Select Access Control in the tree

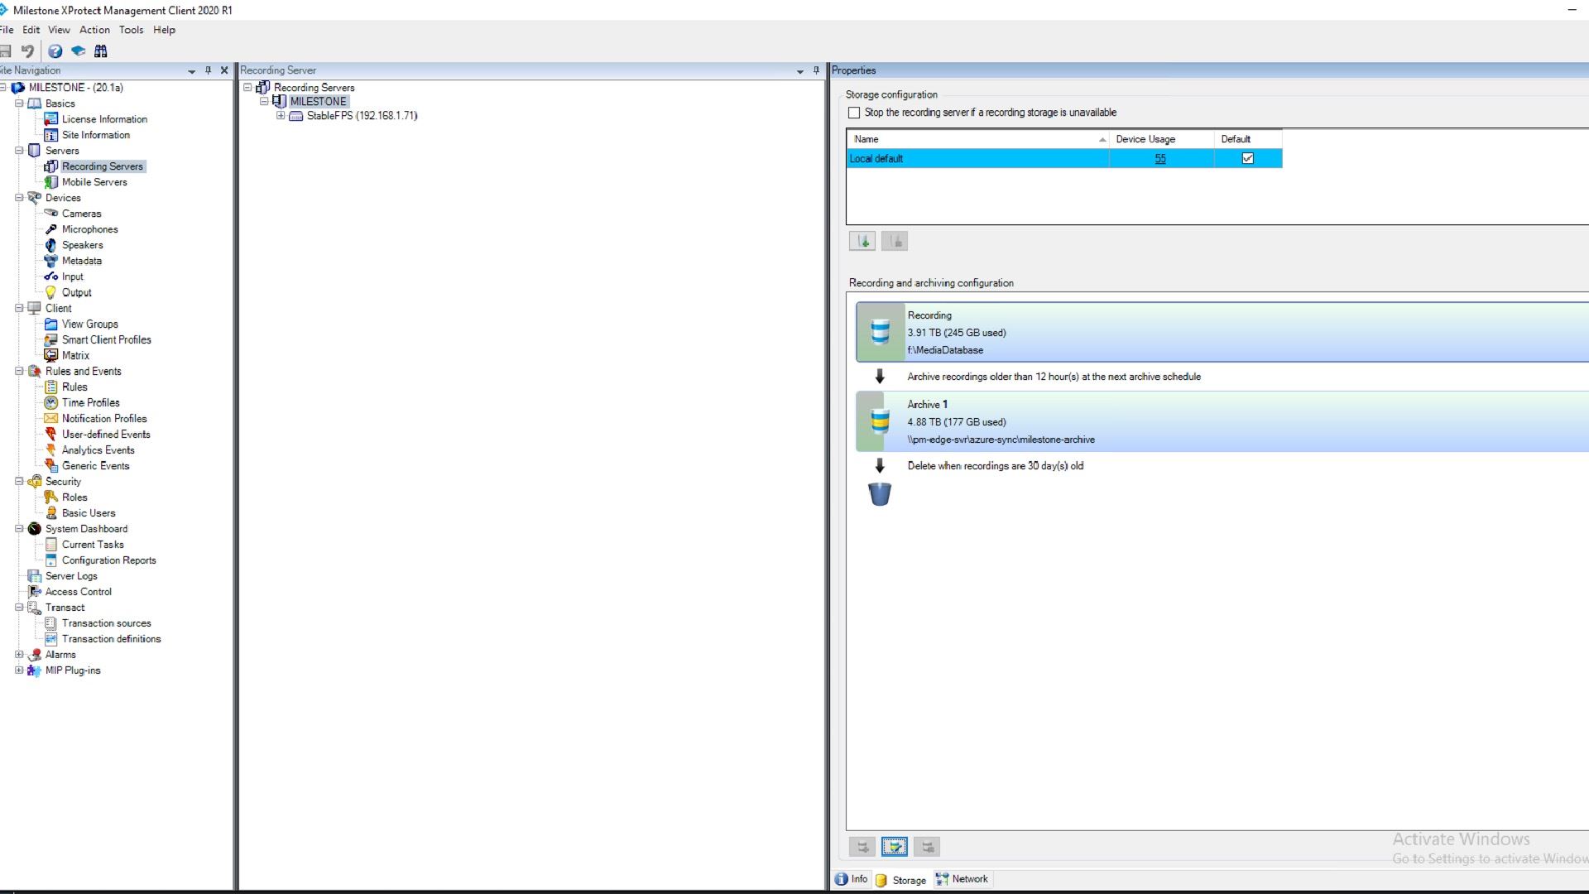[79, 592]
